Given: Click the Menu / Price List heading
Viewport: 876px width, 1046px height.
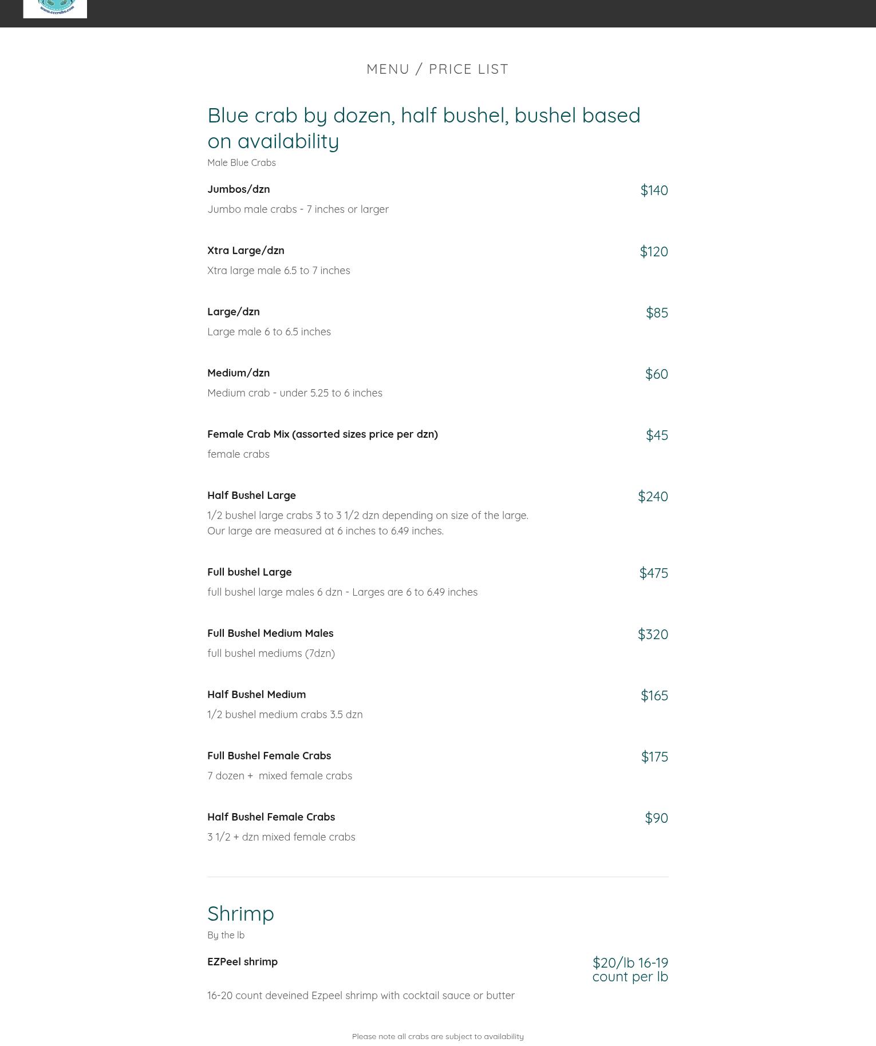Looking at the screenshot, I should pos(437,69).
